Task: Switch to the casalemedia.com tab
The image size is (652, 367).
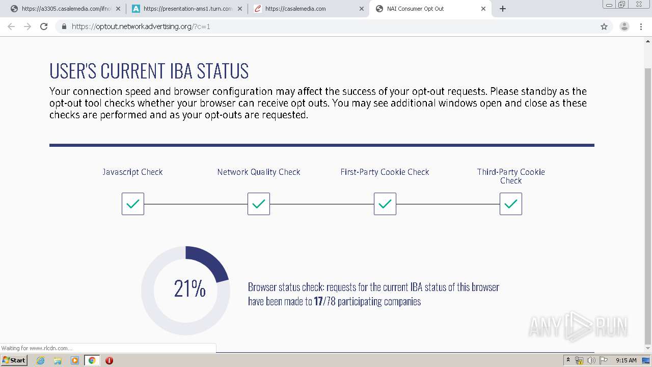Action: [x=309, y=9]
